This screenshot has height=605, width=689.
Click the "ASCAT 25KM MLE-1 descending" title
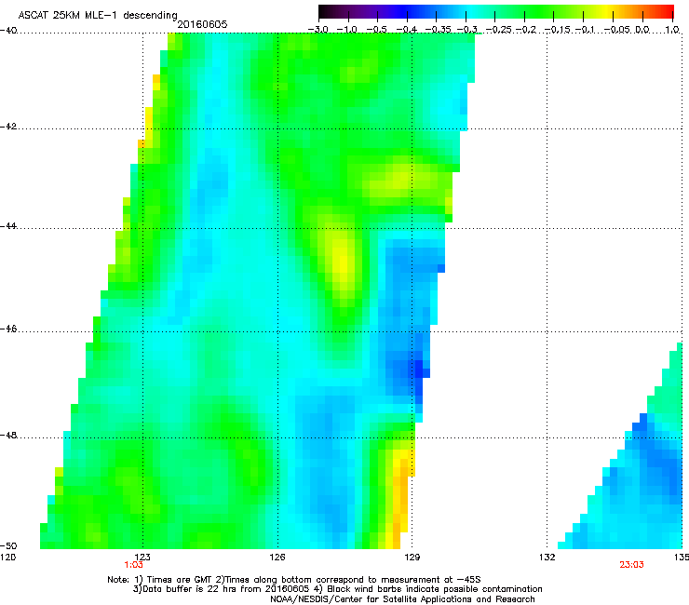coord(98,16)
